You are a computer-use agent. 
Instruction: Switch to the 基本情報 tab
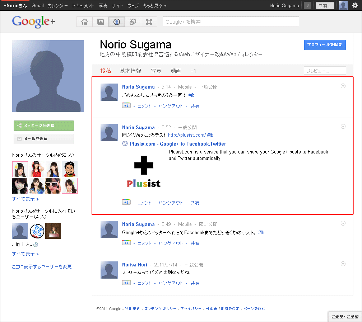tap(130, 71)
